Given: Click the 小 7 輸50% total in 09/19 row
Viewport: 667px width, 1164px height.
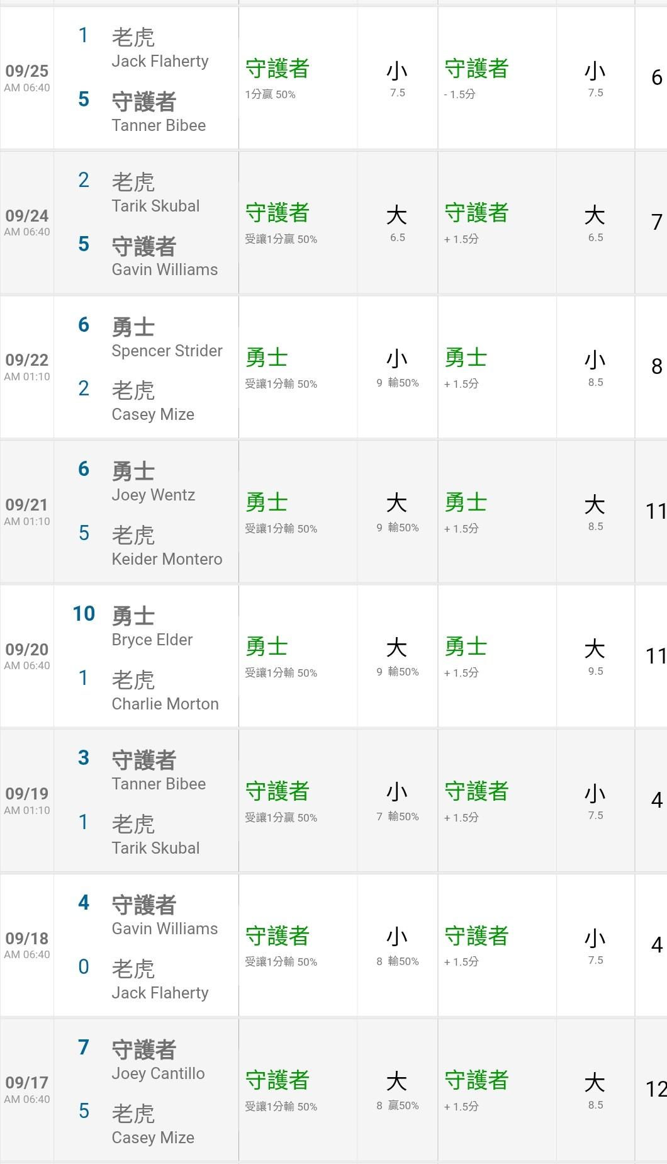Looking at the screenshot, I should tap(397, 801).
